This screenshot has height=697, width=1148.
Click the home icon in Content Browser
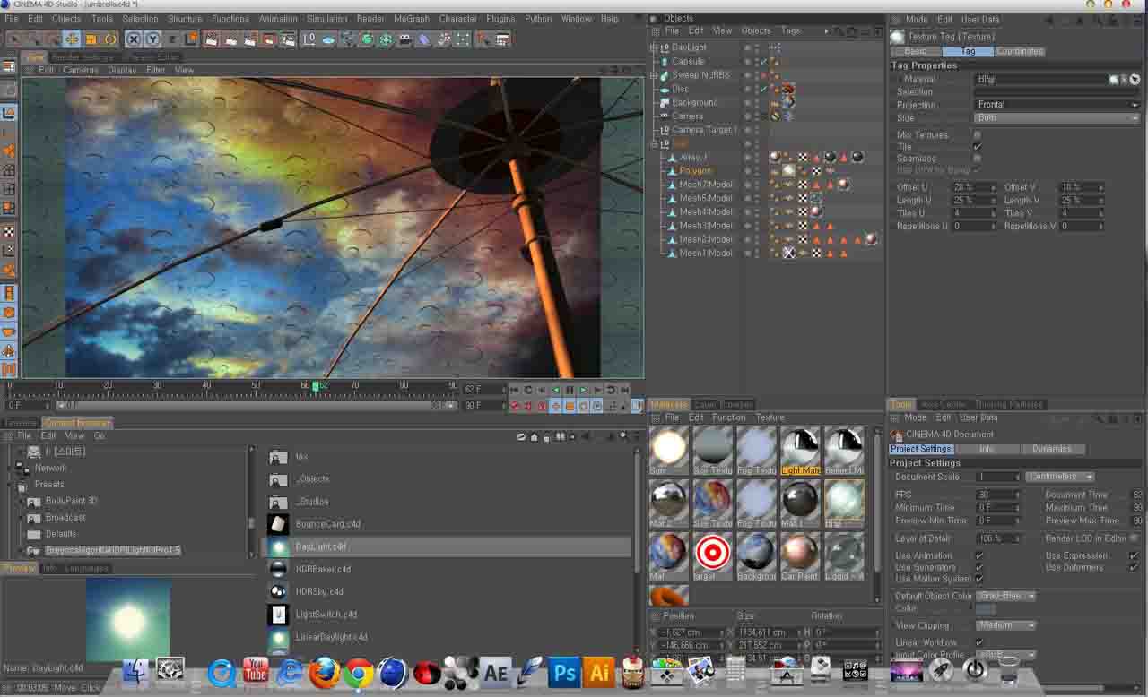point(535,437)
